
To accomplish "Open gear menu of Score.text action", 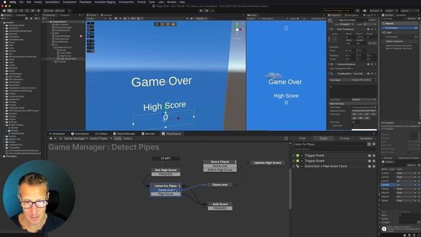I will 374,167.
